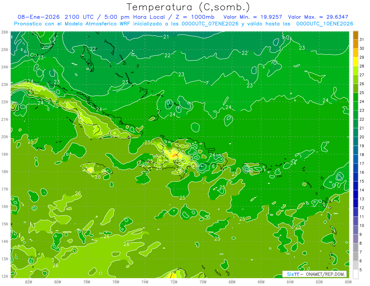Click the "13N" latitude axis label

click(5, 259)
